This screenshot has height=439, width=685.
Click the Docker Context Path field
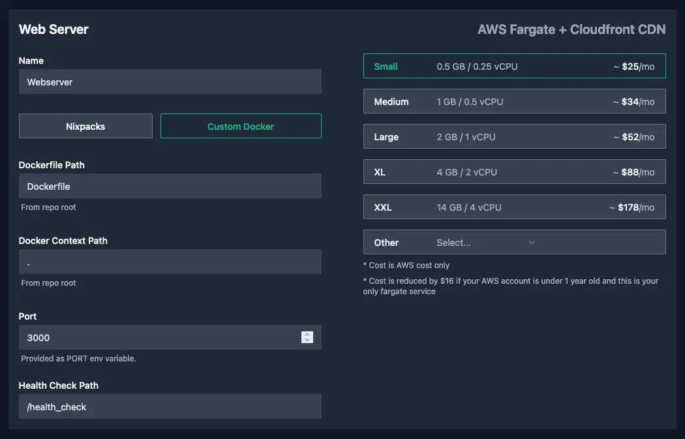coord(170,262)
